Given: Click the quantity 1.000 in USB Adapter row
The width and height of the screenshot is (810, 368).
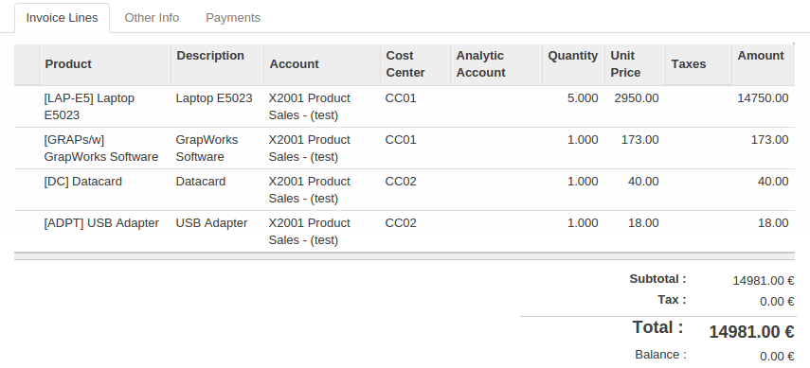Looking at the screenshot, I should 573,231.
